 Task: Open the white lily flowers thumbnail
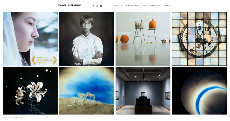coord(30,91)
